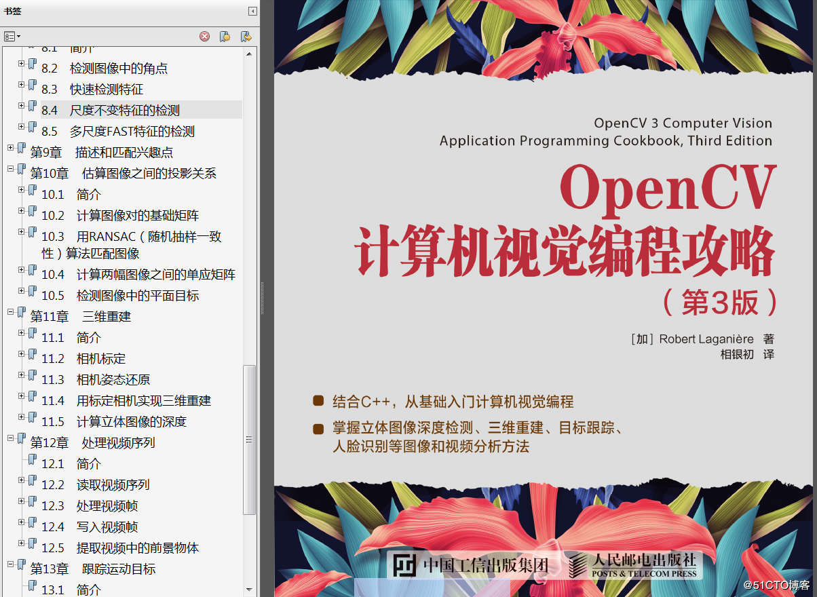The width and height of the screenshot is (817, 597).
Task: Click bookmark icon of 第13章 跟踪运动目标
Action: [21, 564]
